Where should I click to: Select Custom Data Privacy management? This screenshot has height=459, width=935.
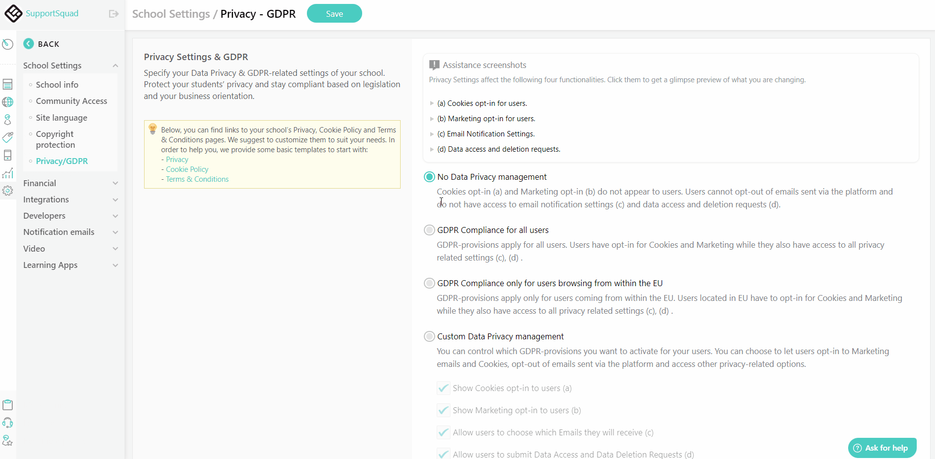[x=429, y=336]
